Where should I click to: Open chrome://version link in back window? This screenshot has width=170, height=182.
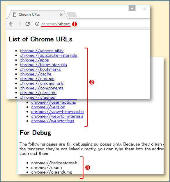click(48, 107)
